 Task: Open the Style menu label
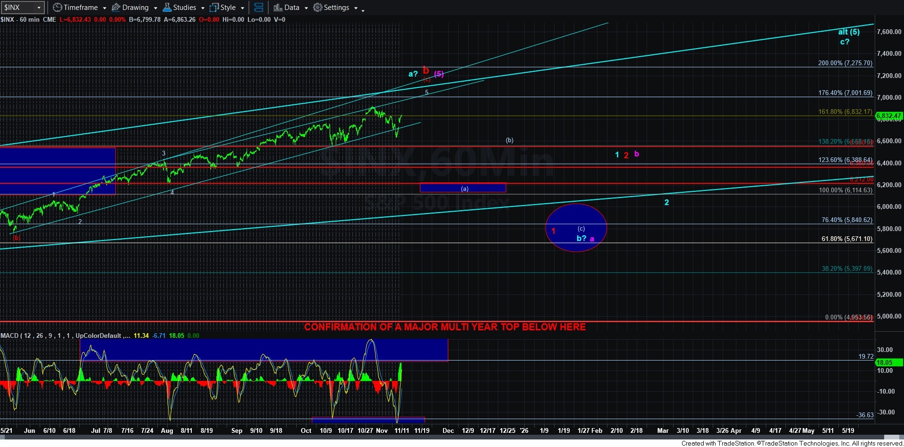tap(228, 8)
